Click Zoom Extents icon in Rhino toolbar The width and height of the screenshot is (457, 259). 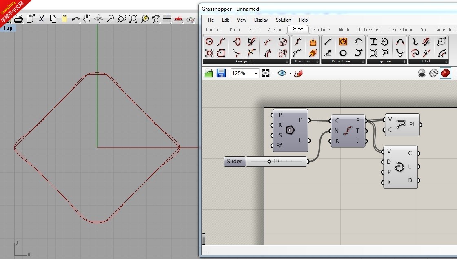point(133,19)
